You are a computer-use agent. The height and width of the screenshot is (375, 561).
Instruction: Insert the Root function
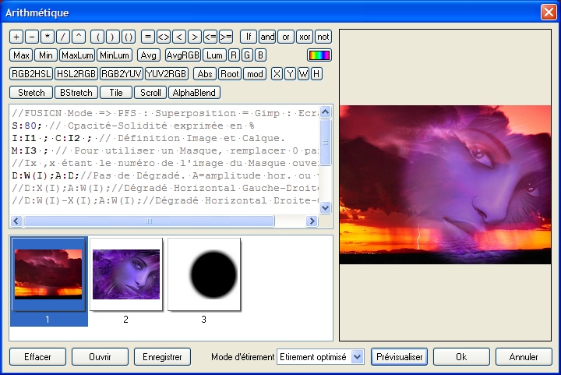point(229,74)
